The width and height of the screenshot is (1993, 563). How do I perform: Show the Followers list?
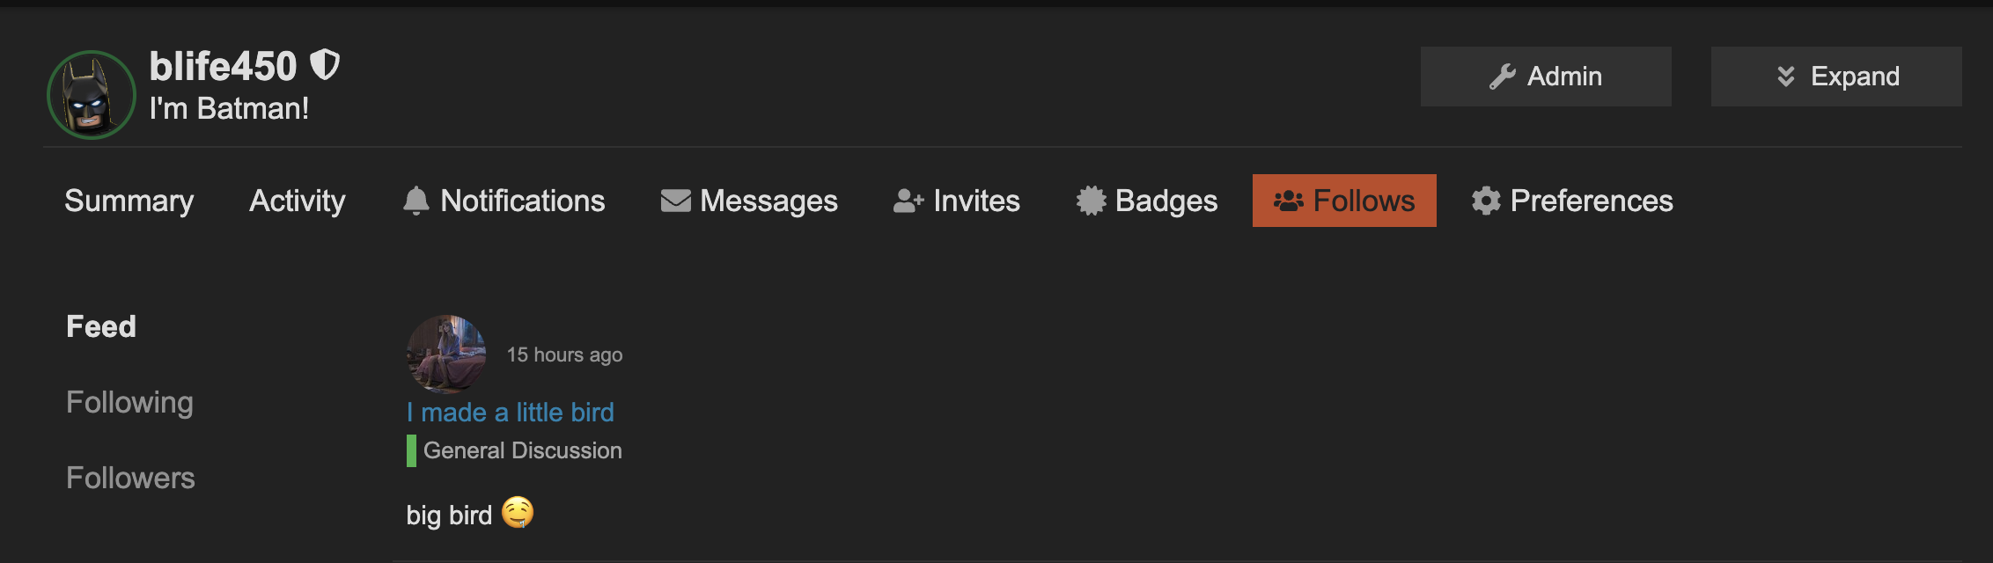pyautogui.click(x=130, y=478)
